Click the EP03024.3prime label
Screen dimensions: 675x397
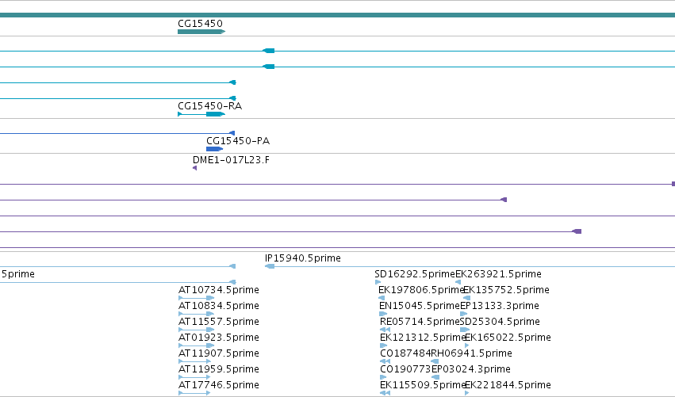click(x=471, y=369)
